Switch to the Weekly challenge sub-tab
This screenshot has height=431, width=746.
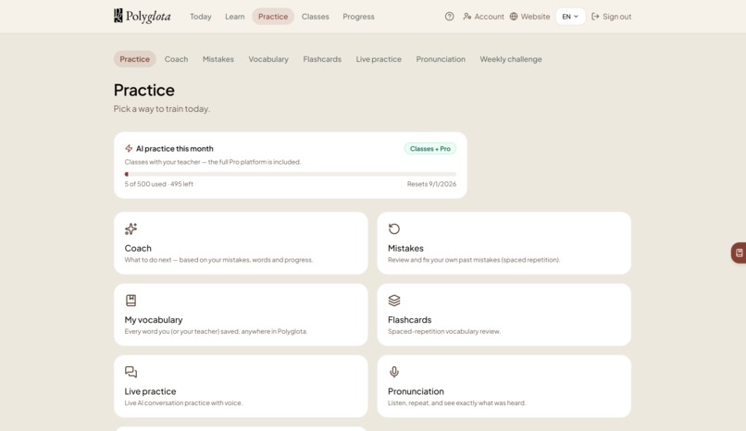(511, 59)
